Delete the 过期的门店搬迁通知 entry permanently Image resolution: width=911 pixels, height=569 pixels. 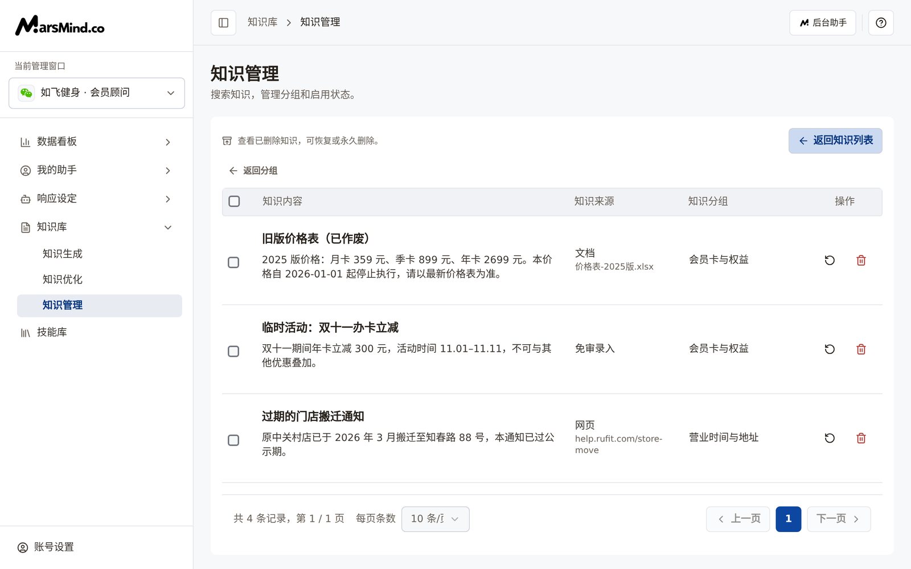tap(861, 438)
